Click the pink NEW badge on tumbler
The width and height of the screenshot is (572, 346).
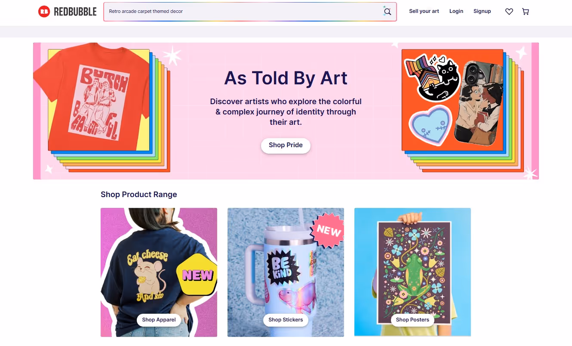pos(328,230)
